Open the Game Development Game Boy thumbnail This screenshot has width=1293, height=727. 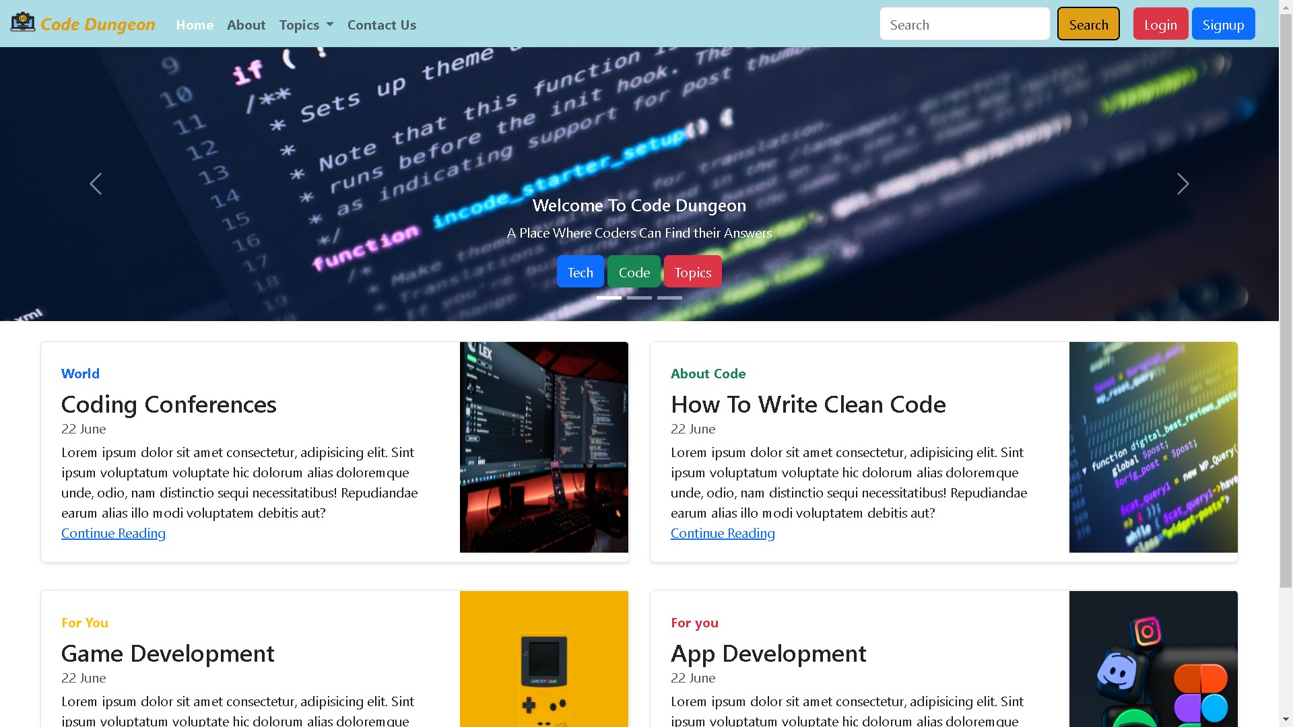point(544,659)
